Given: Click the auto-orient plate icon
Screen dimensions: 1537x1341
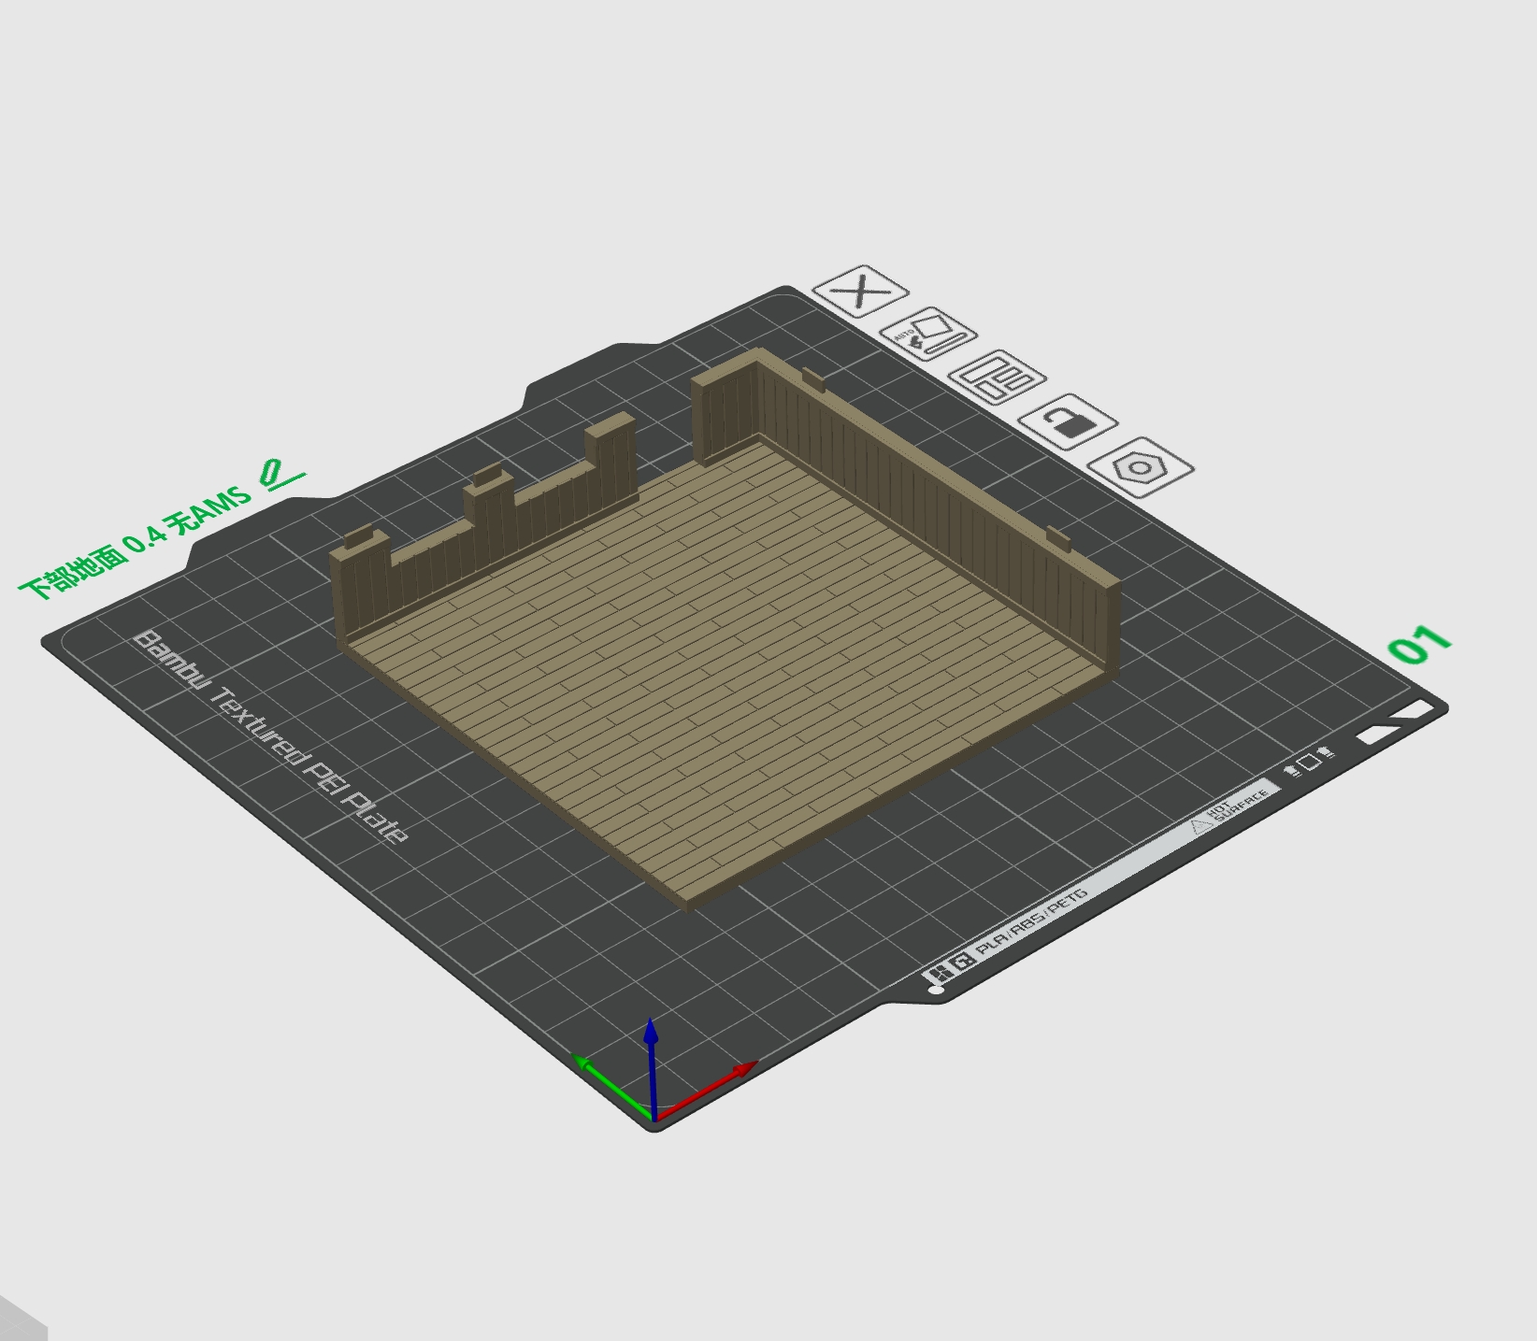Looking at the screenshot, I should coord(928,334).
